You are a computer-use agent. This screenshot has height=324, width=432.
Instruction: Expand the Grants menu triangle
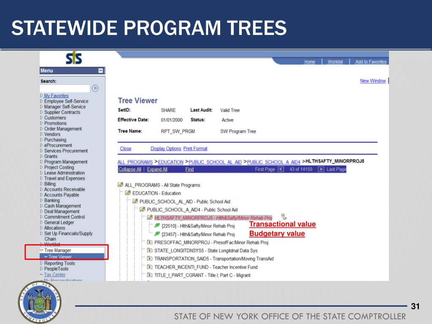click(x=42, y=156)
